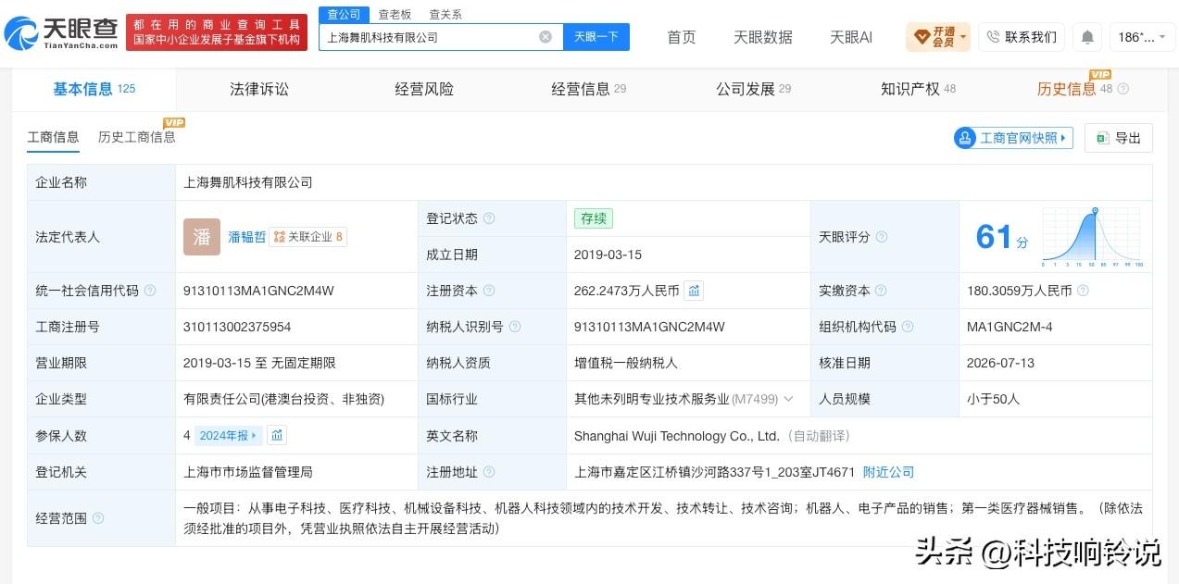1179x584 pixels.
Task: Open the notification bell
Action: [x=1087, y=37]
